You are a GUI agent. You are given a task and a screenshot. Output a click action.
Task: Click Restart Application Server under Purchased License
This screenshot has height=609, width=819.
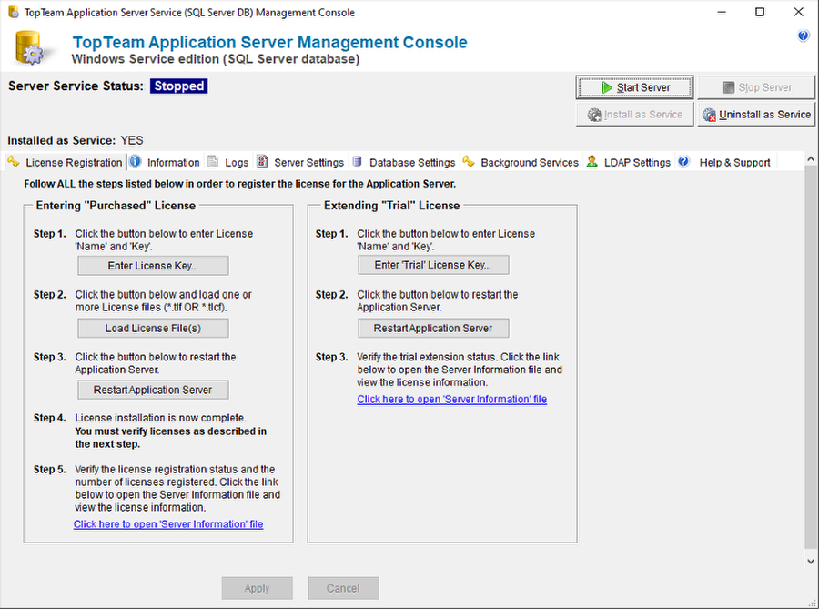153,390
